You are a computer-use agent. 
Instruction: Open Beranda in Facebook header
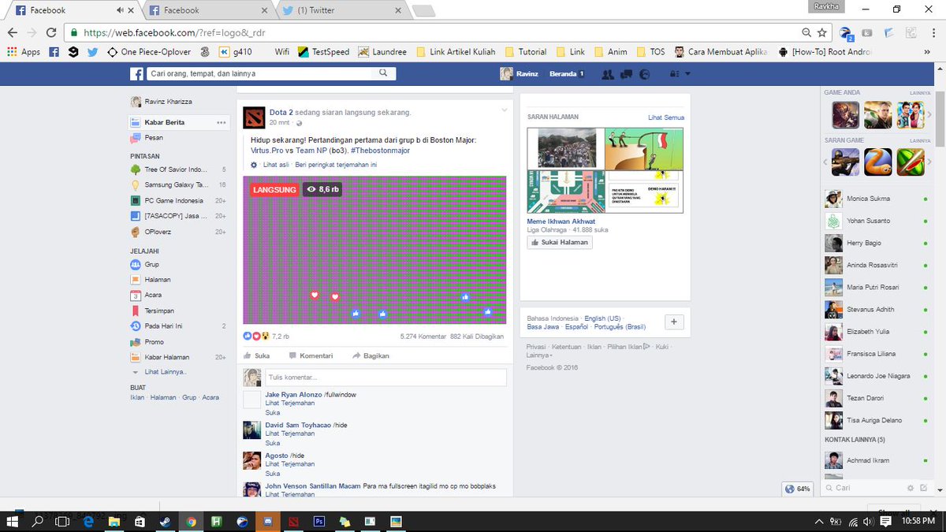click(x=563, y=74)
